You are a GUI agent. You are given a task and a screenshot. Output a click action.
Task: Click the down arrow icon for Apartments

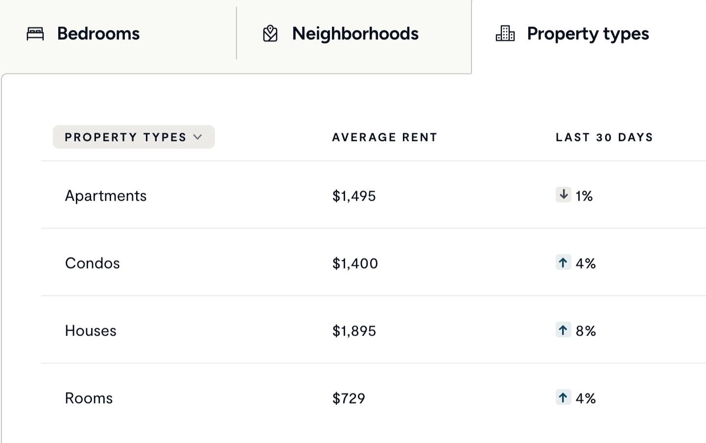(564, 195)
